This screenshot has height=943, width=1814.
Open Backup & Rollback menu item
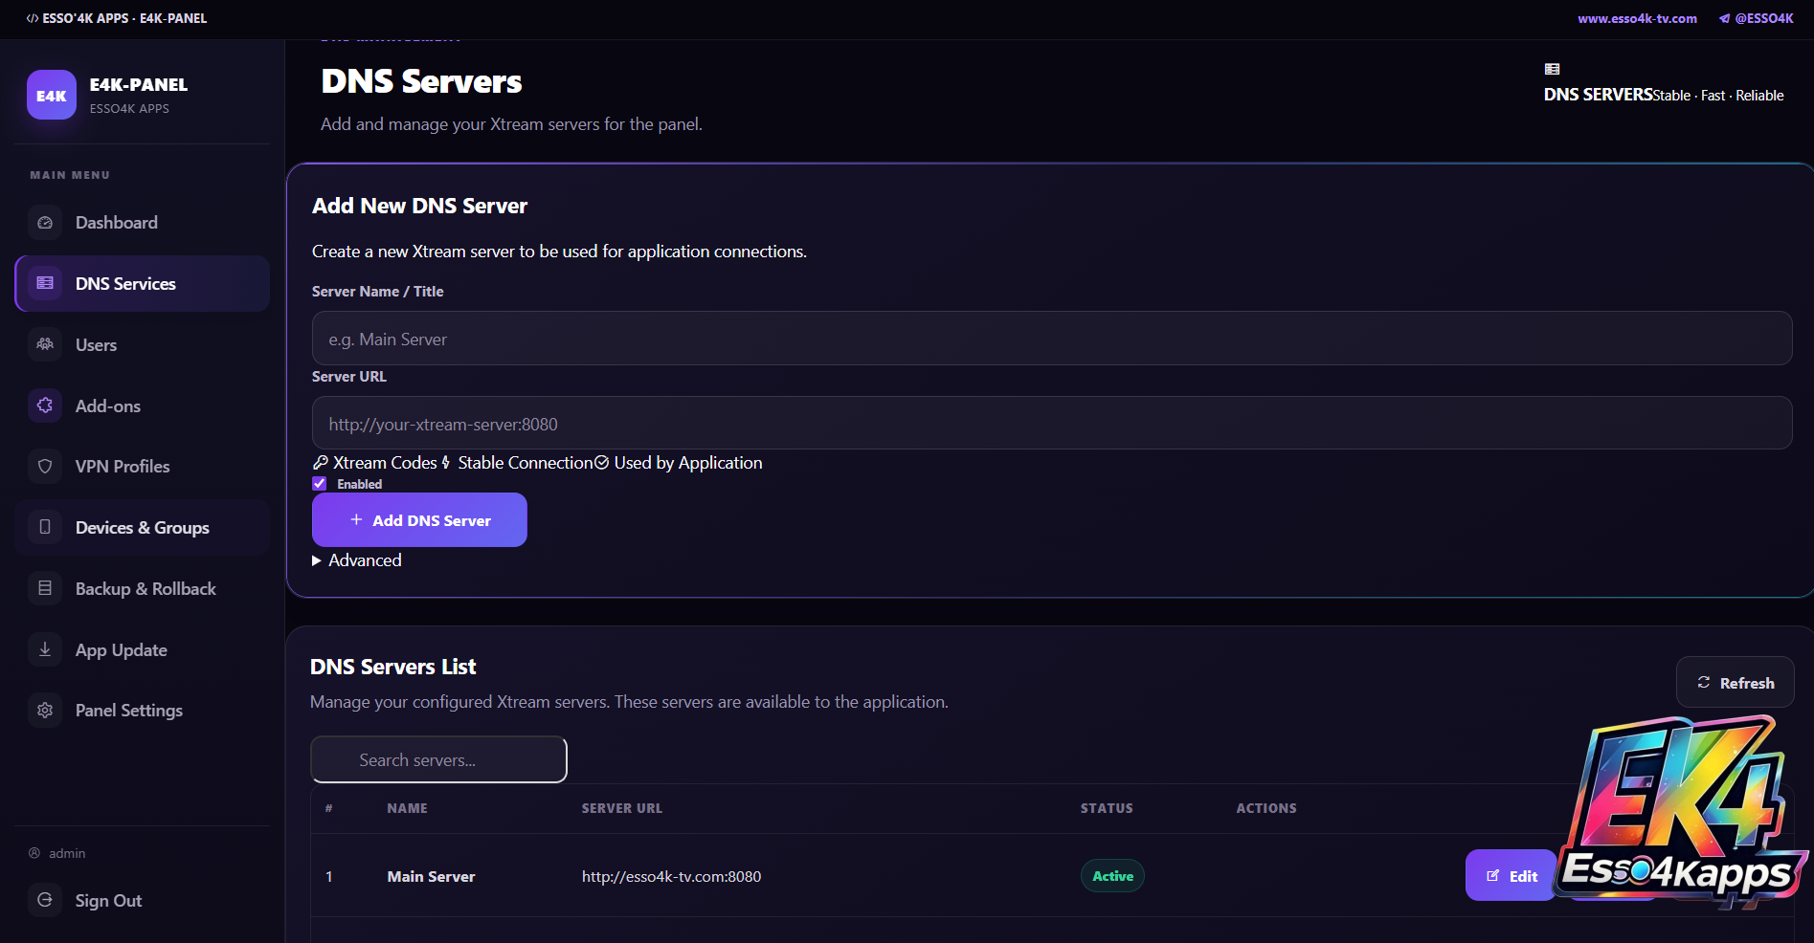pos(143,588)
